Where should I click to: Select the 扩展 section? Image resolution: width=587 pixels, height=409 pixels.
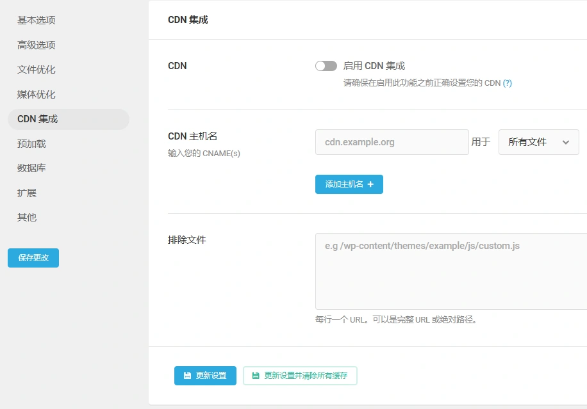pos(28,193)
